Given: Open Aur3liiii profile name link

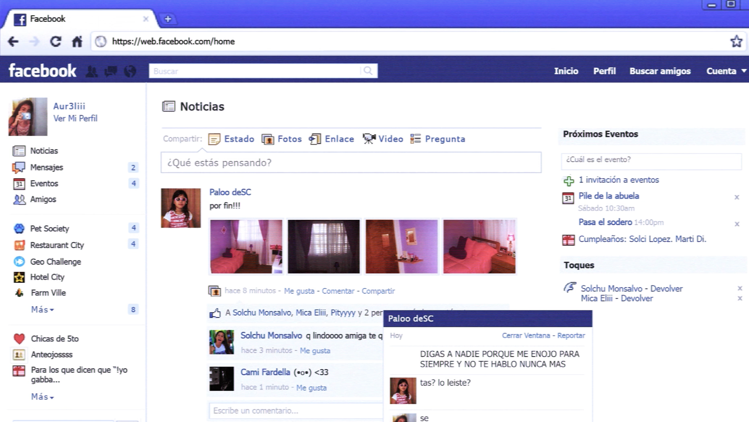Looking at the screenshot, I should pos(69,106).
